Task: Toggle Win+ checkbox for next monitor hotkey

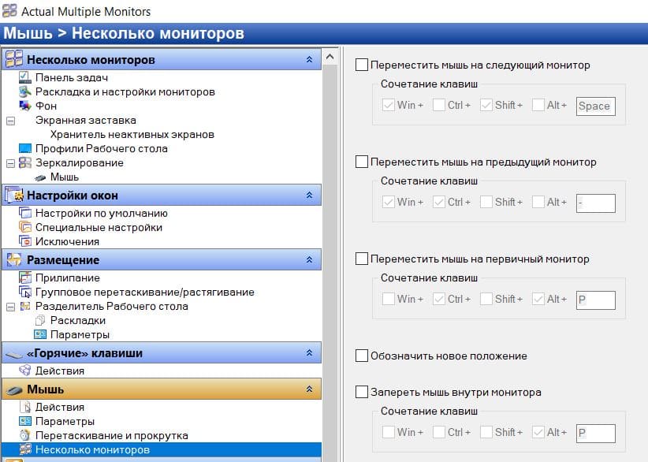Action: click(388, 105)
